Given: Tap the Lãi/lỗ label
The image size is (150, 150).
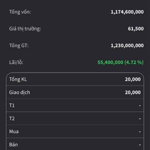Looking at the screenshot, I should [x=16, y=62].
